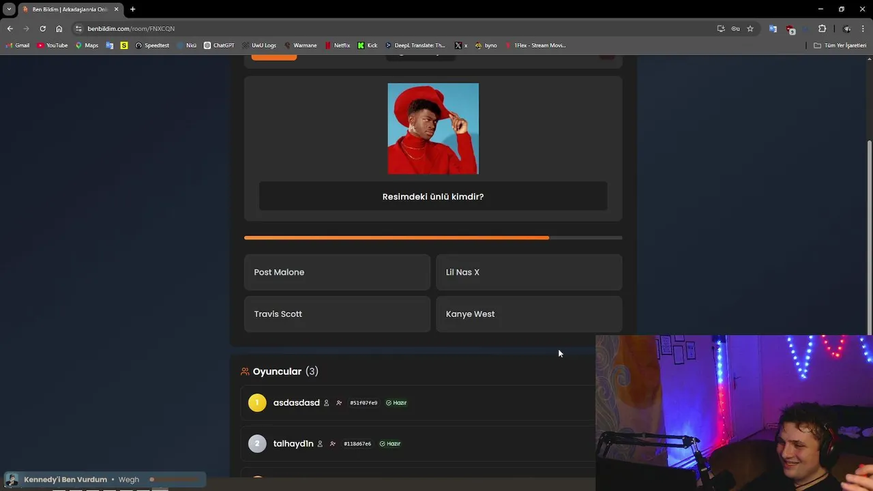Open the Maps bookmark

[87, 45]
